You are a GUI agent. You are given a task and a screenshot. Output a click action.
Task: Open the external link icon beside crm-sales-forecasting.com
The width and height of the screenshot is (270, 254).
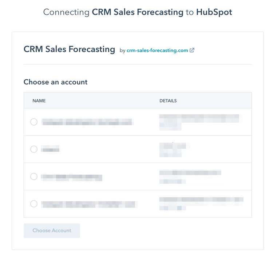pos(192,51)
